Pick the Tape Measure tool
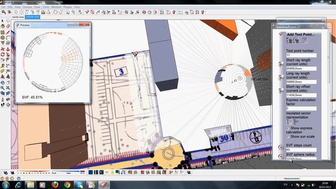 point(3,66)
